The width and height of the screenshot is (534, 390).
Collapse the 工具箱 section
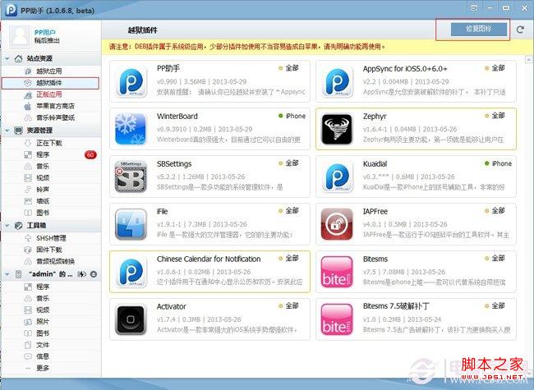[7, 226]
